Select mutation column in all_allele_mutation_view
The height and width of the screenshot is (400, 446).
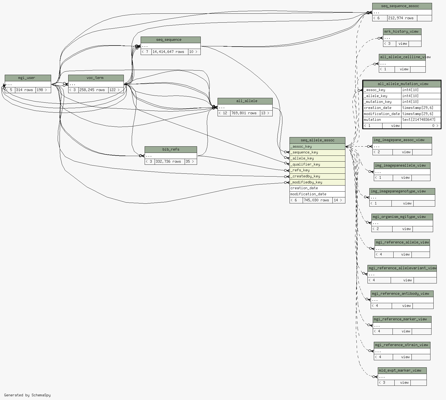coord(382,120)
